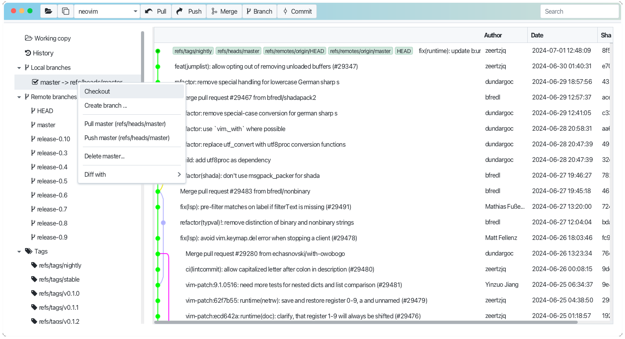Click lavender graph node on refactor(typval) row
The height and width of the screenshot is (339, 625).
163,223
